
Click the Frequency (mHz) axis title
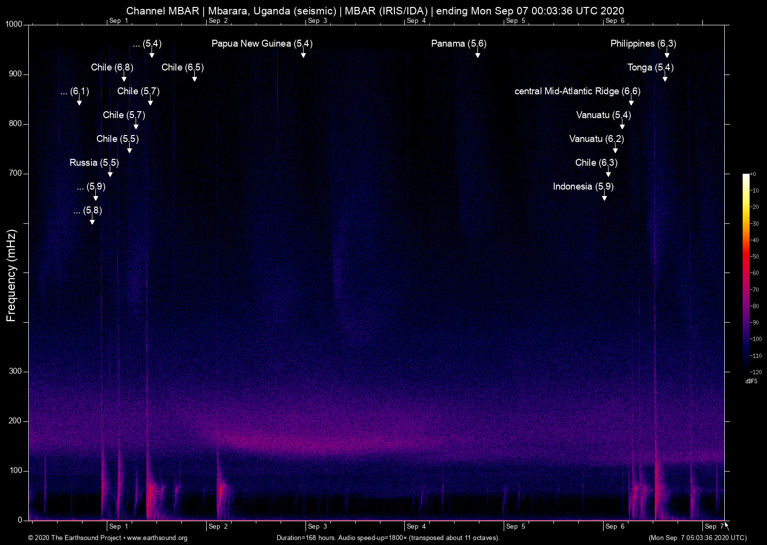point(11,275)
